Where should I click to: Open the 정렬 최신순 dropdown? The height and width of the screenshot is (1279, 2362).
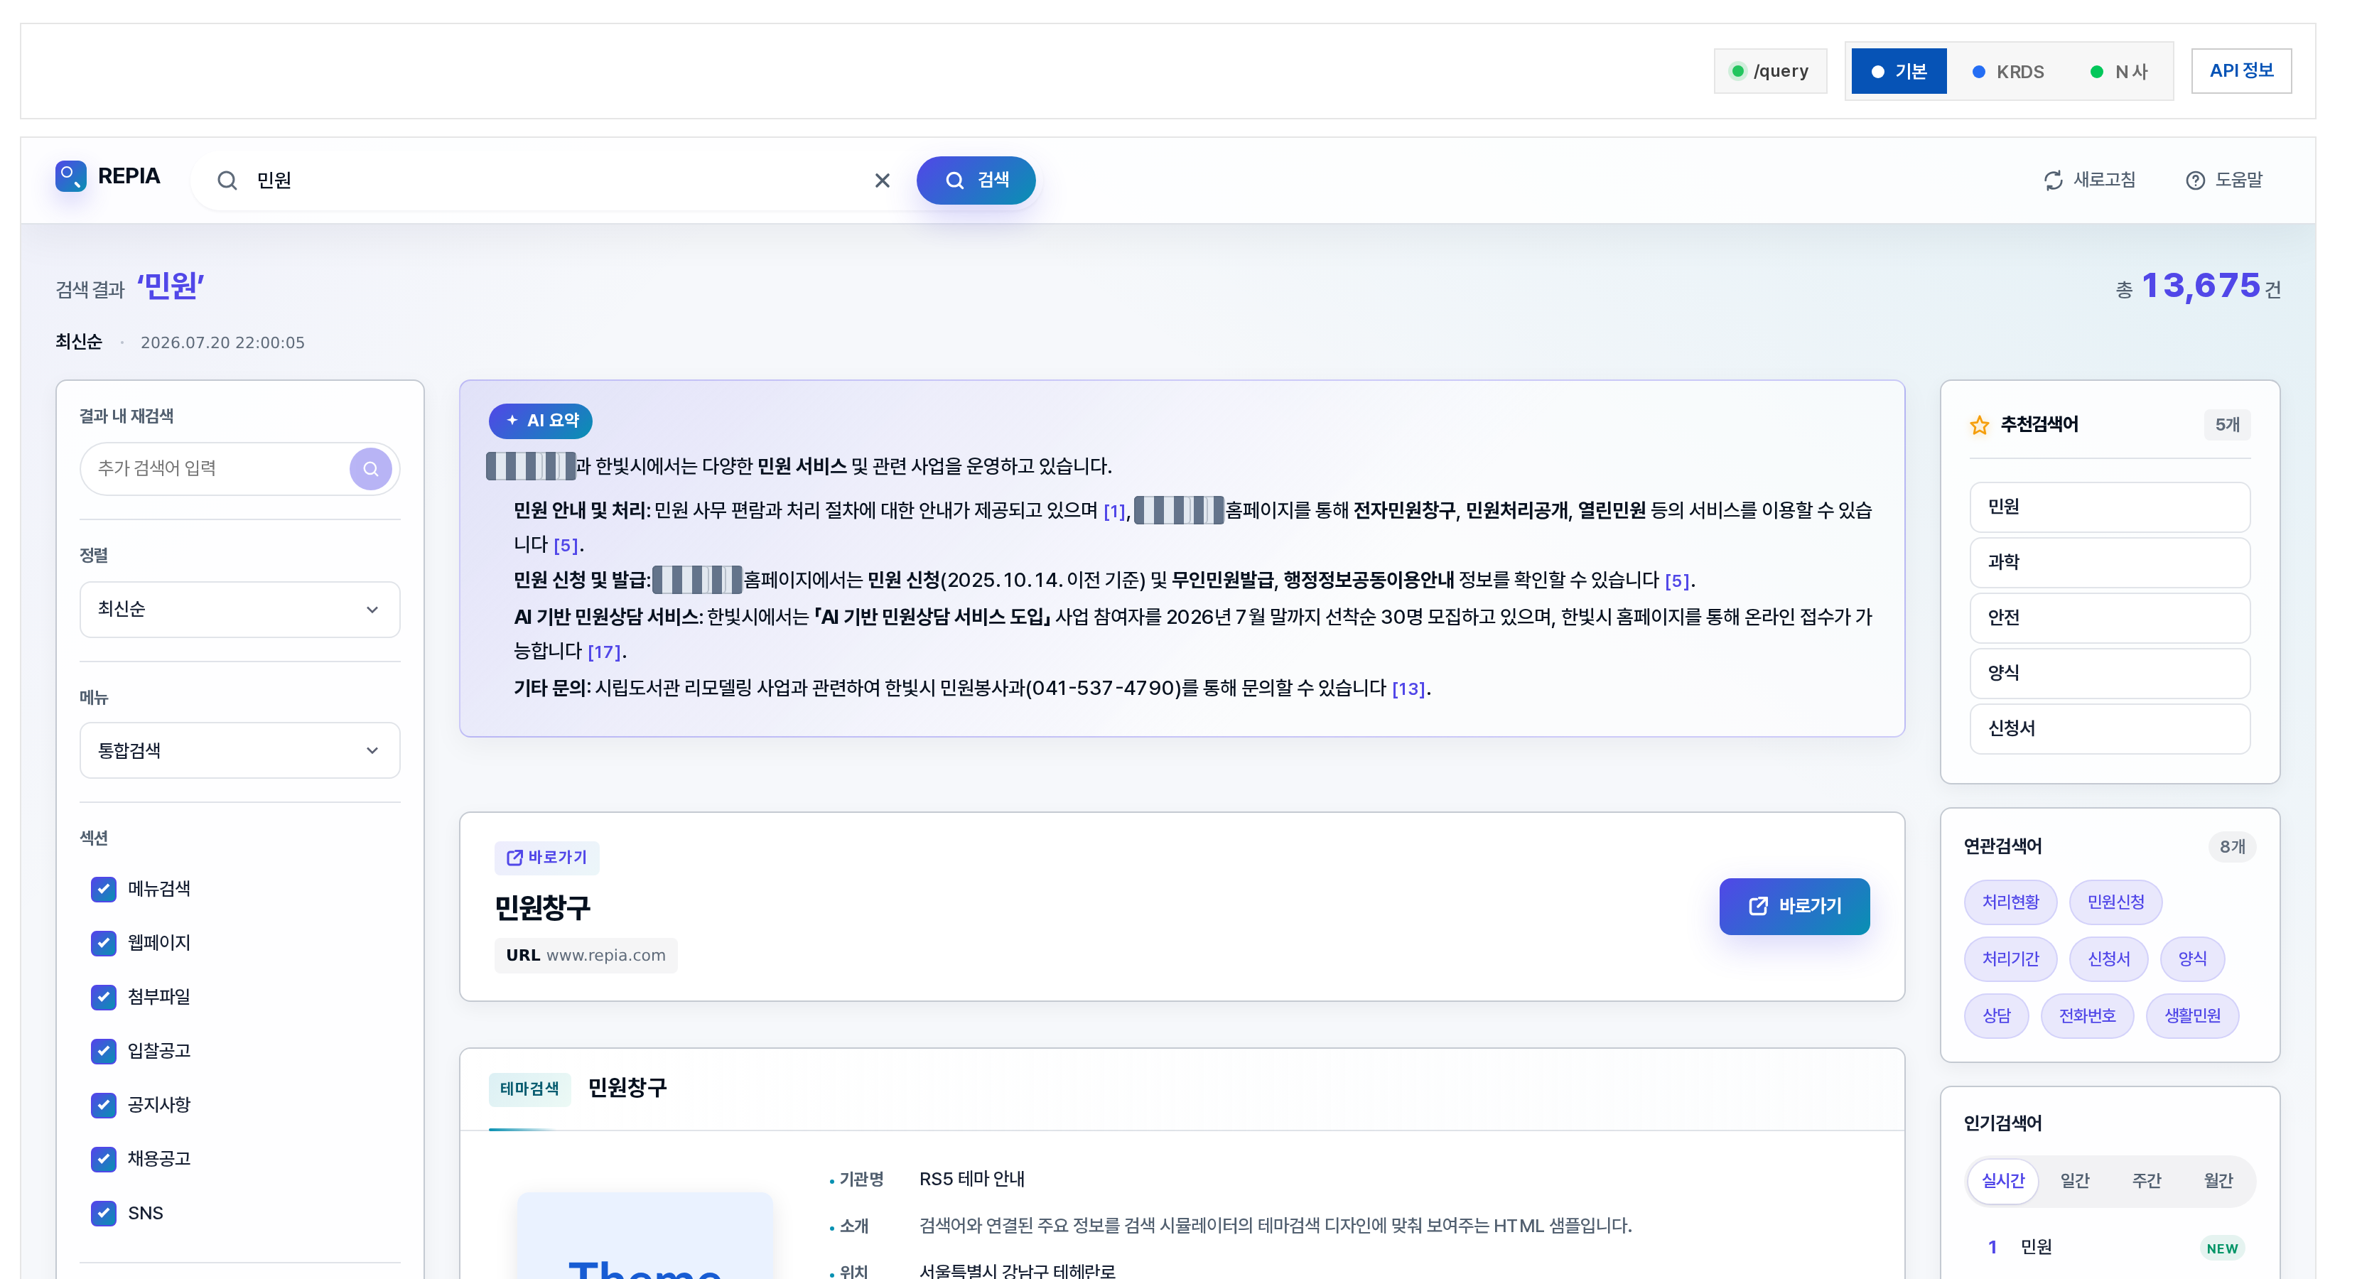(x=240, y=610)
